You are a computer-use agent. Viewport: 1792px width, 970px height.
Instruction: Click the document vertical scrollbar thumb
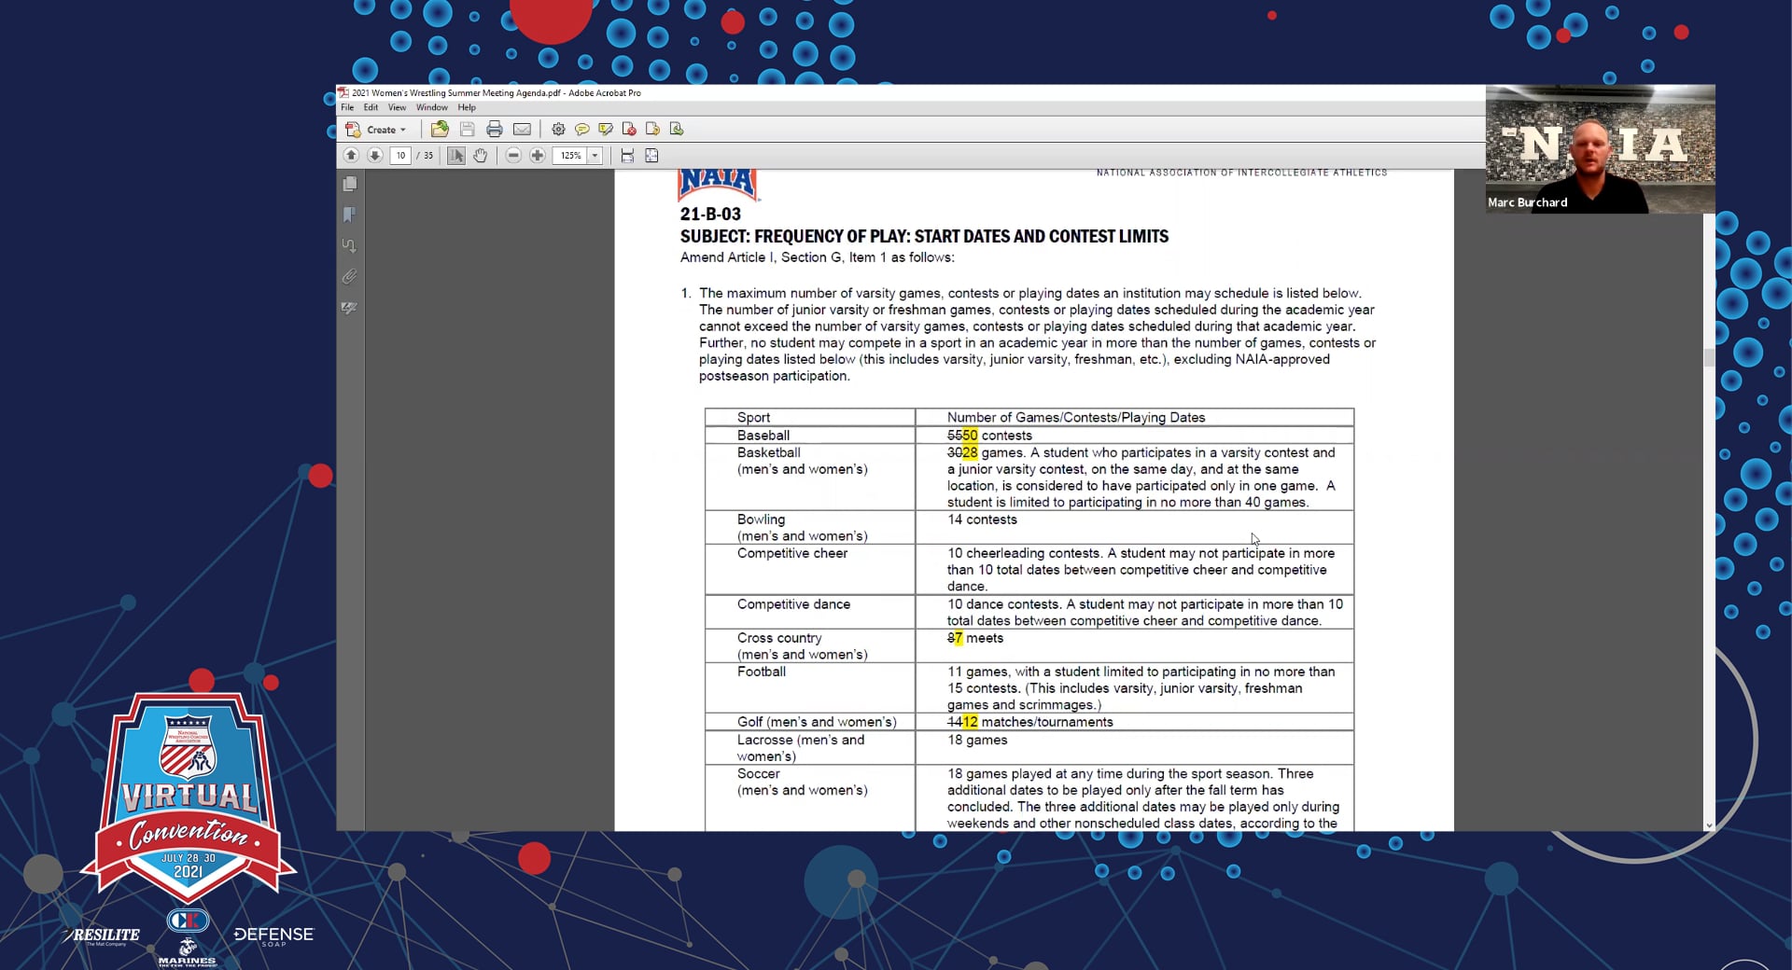pyautogui.click(x=1709, y=357)
